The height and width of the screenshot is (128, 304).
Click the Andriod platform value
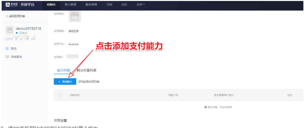click(74, 44)
